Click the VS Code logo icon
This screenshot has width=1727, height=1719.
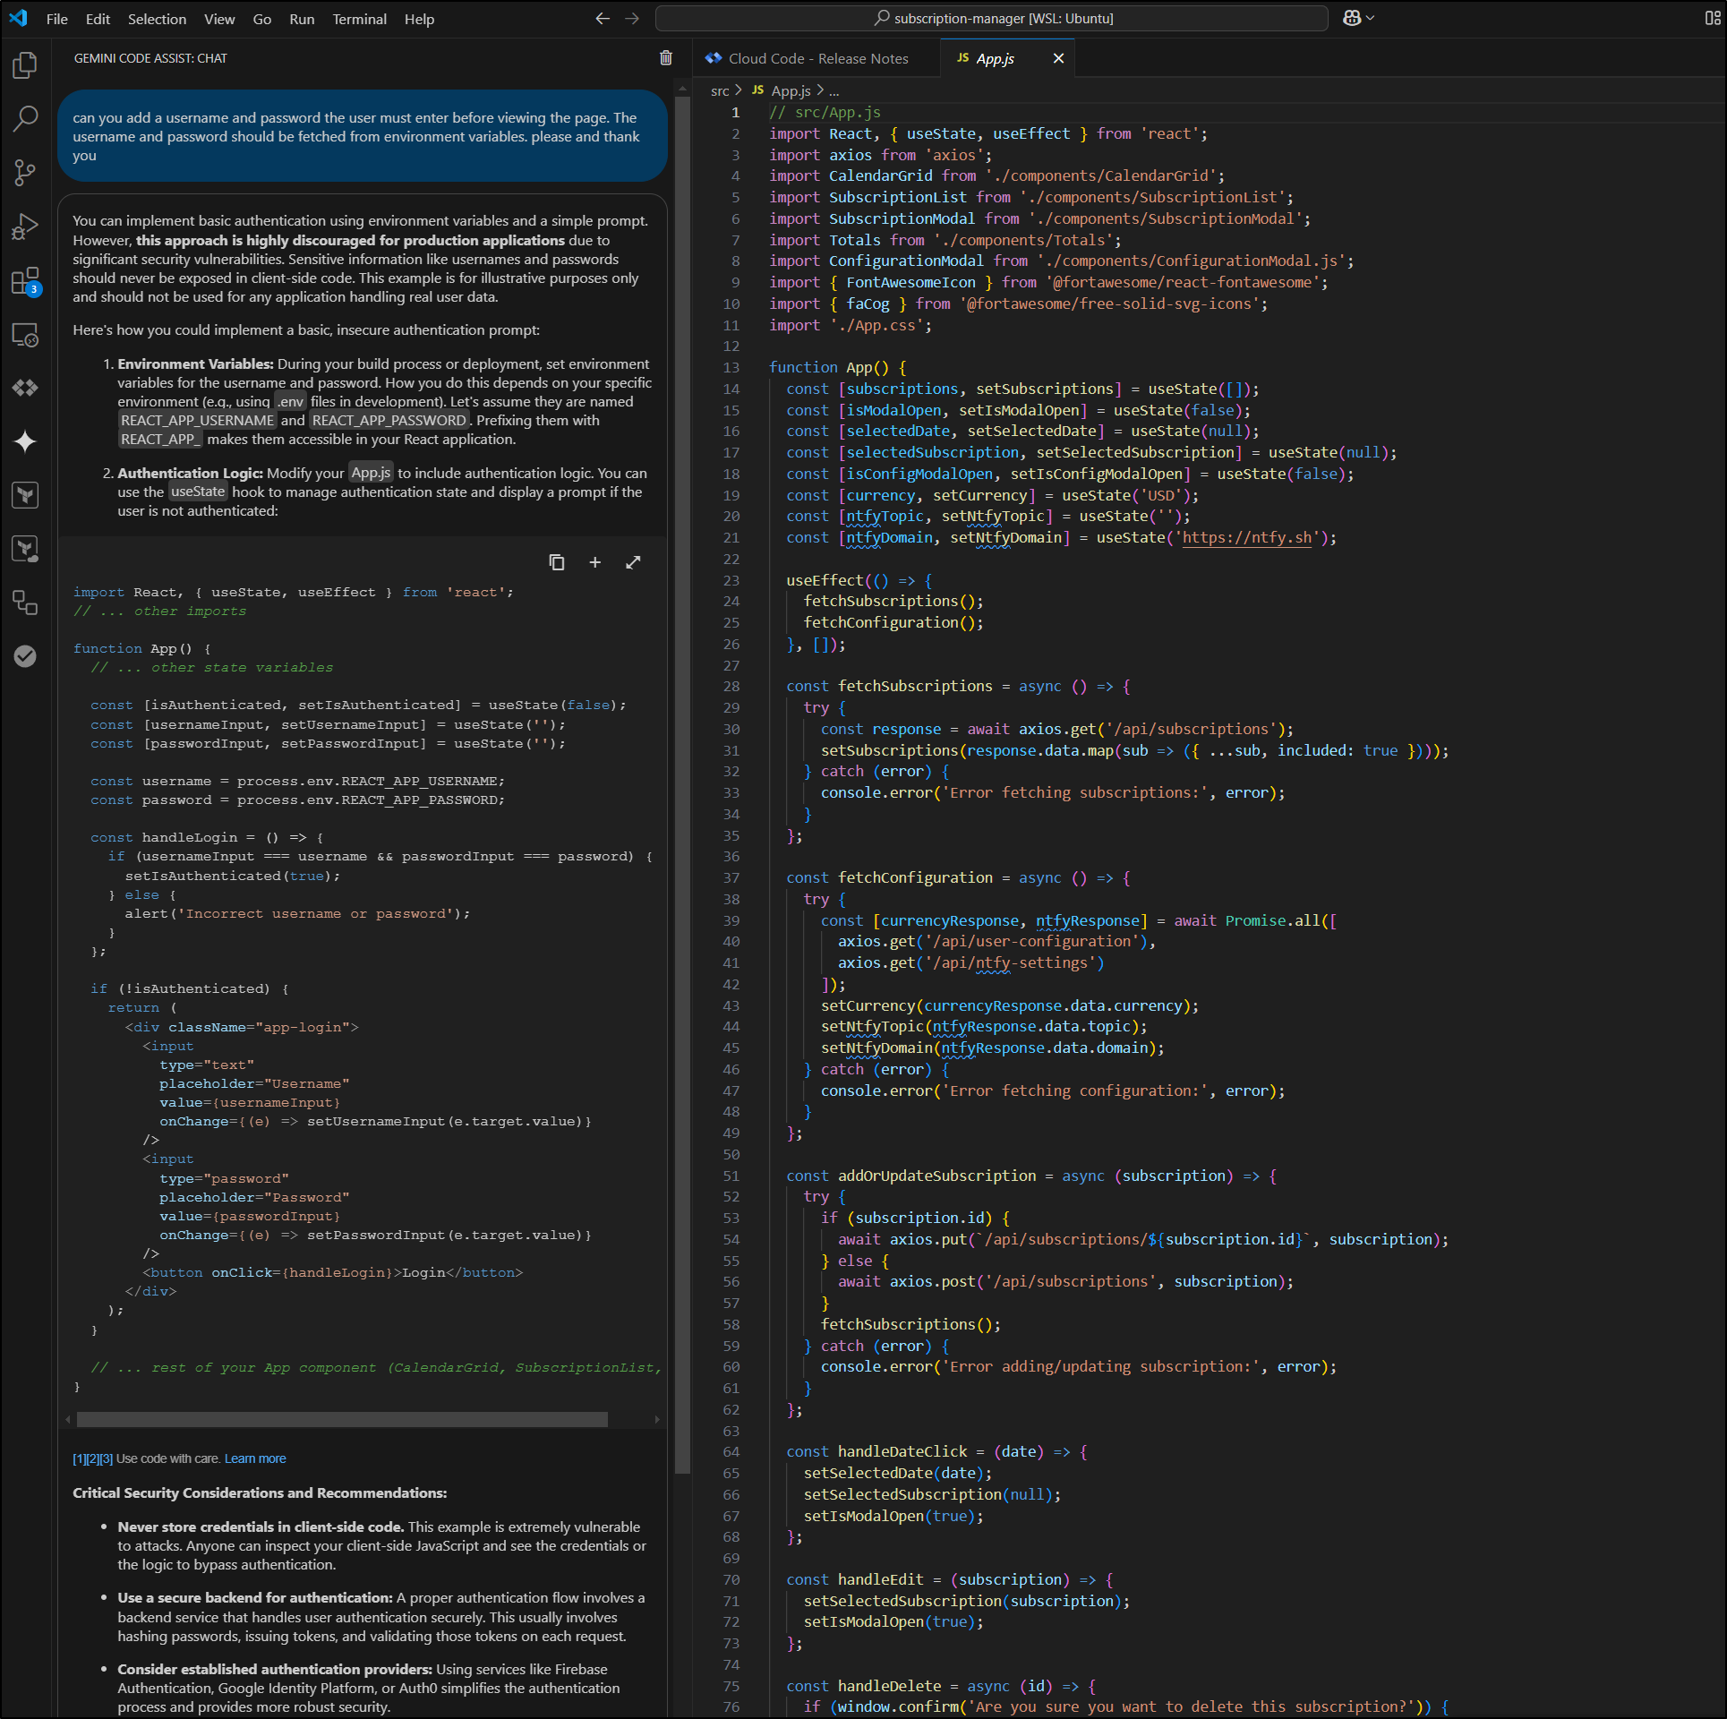[x=18, y=18]
